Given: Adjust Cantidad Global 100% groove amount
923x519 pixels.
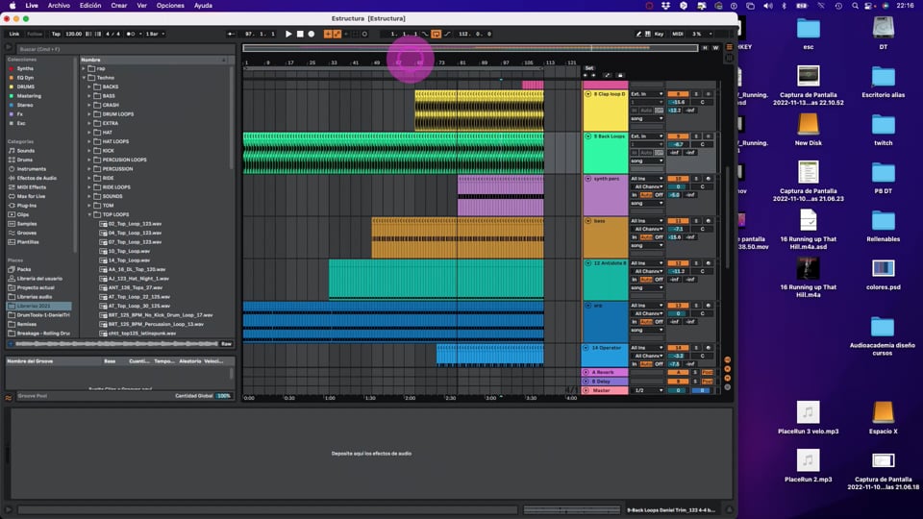Looking at the screenshot, I should tap(224, 396).
